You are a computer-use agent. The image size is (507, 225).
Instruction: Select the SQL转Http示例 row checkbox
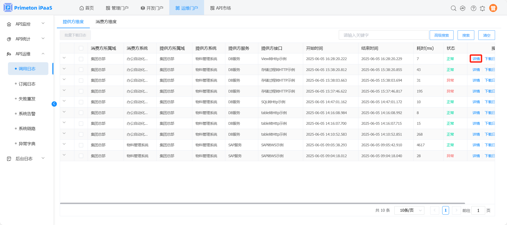click(81, 102)
